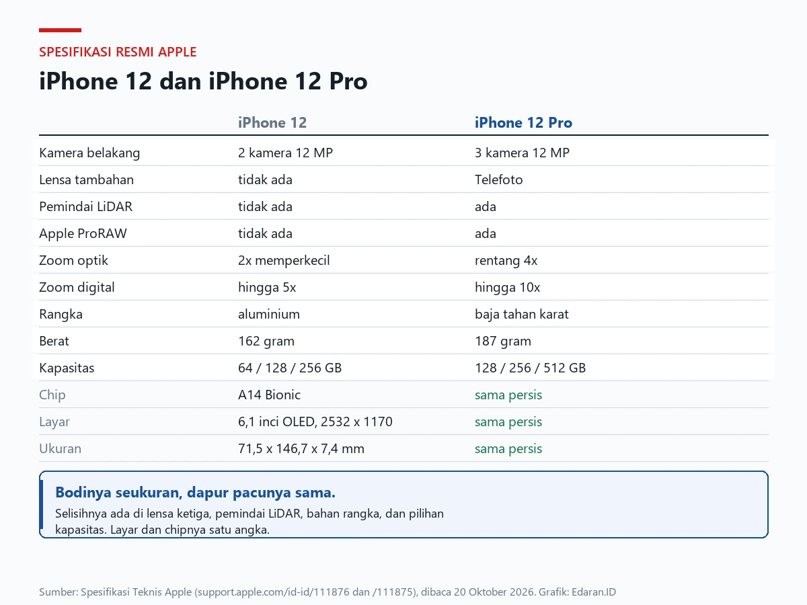Click '6,1 inci OLED, 2532 x 1170'
Screen dimensions: 807x605
tap(315, 421)
